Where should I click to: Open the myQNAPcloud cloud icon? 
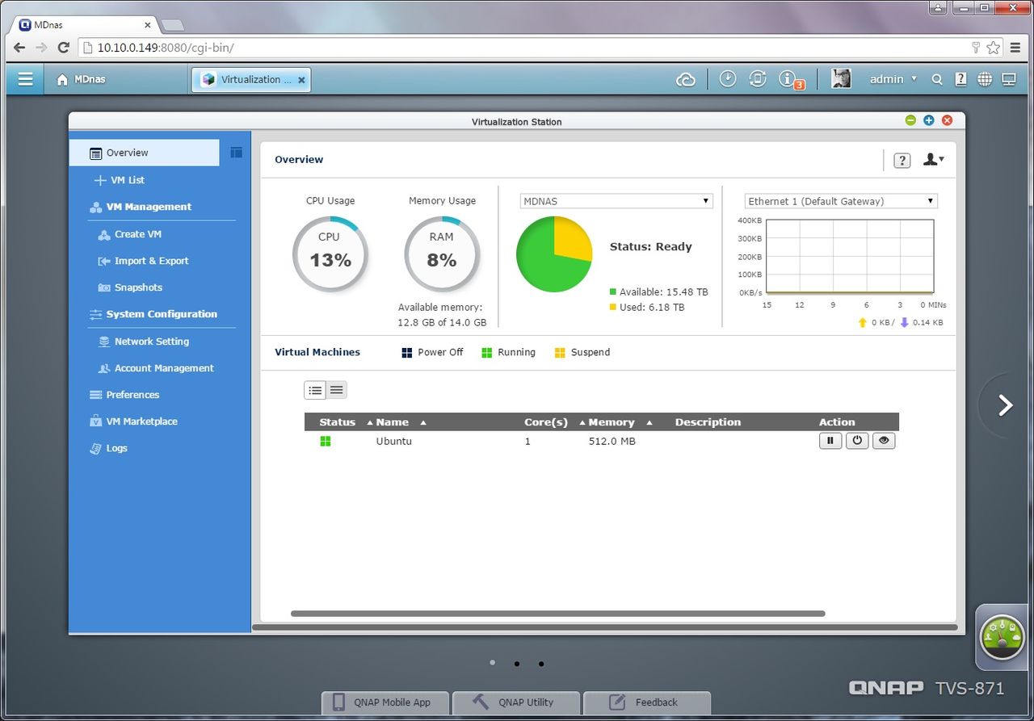[x=686, y=79]
